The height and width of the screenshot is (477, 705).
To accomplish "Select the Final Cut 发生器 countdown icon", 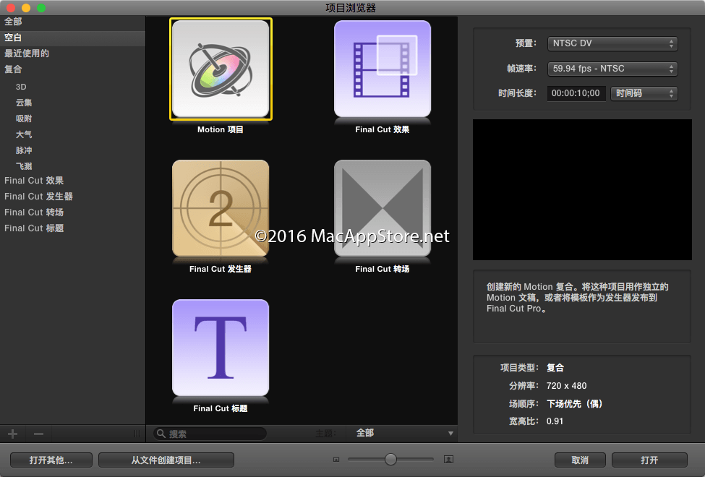I will (221, 209).
